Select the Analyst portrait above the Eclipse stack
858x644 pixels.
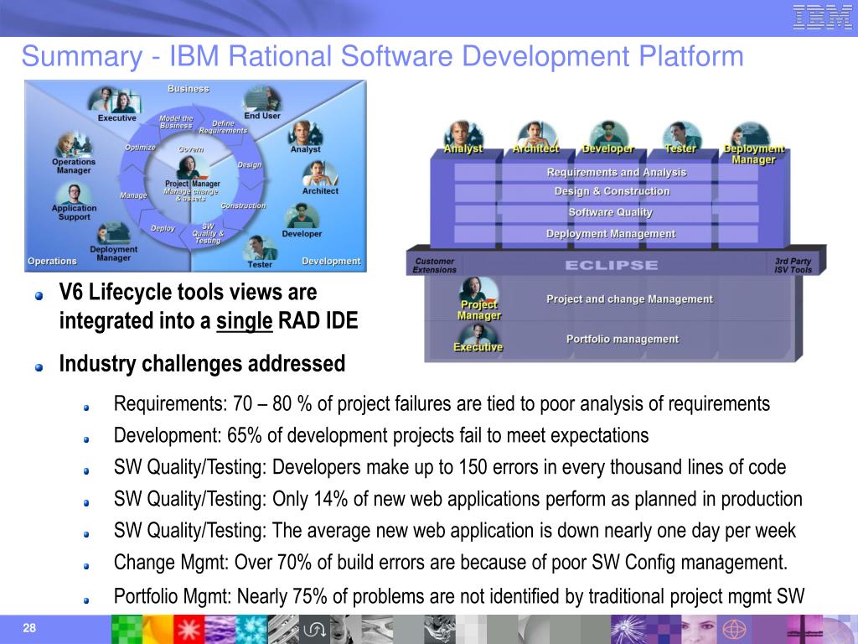click(x=463, y=135)
